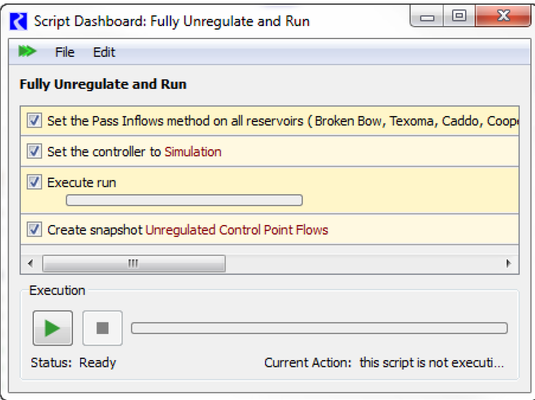The image size is (535, 400).
Task: Click the horizontal scrollbar thumb
Action: pyautogui.click(x=133, y=263)
